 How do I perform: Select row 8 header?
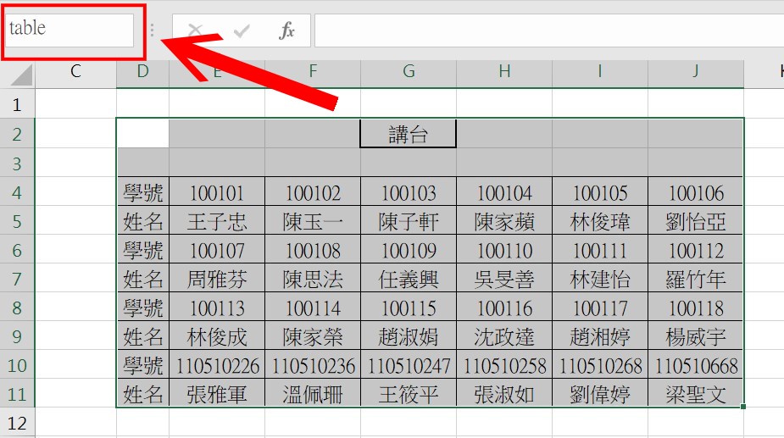click(17, 307)
